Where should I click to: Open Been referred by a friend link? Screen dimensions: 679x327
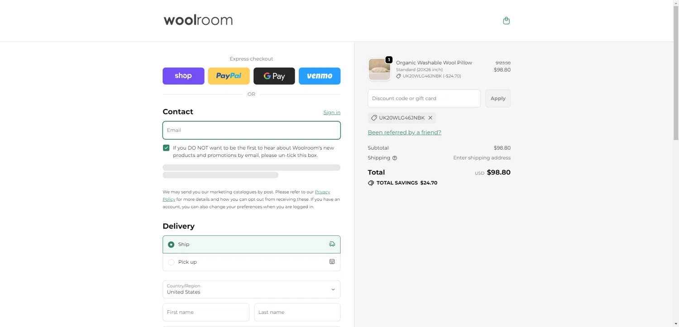point(404,133)
